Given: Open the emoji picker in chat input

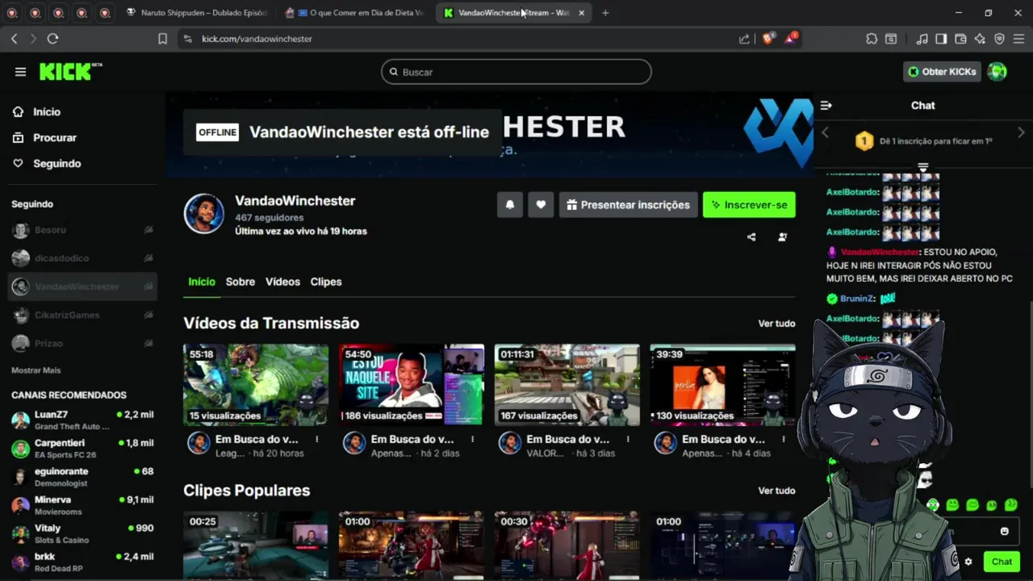Looking at the screenshot, I should pos(1005,531).
